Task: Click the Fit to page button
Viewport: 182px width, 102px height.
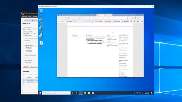Action: pos(99,21)
